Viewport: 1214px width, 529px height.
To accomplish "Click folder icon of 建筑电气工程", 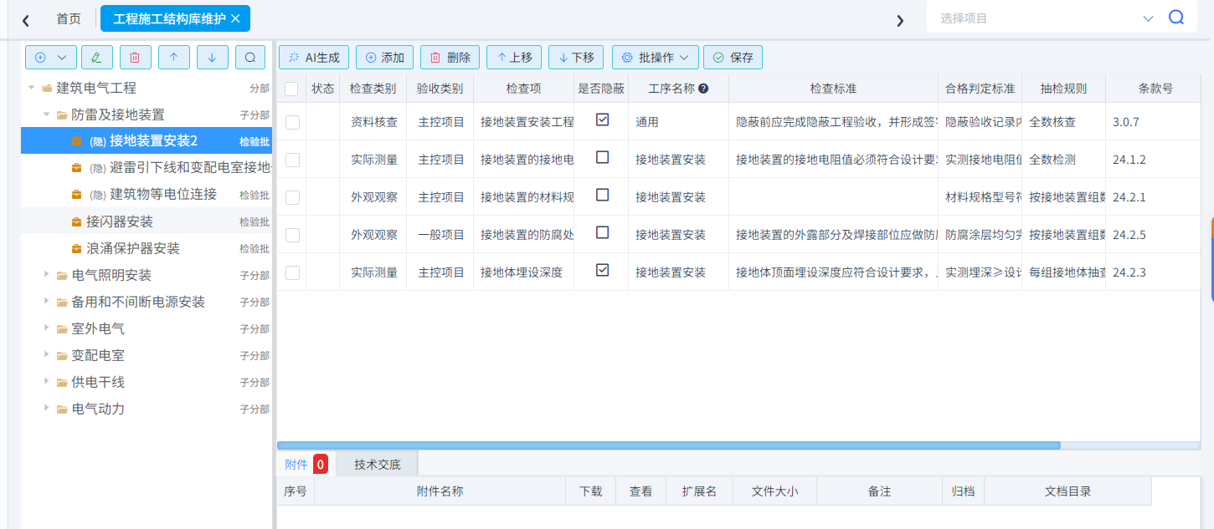I will [47, 88].
